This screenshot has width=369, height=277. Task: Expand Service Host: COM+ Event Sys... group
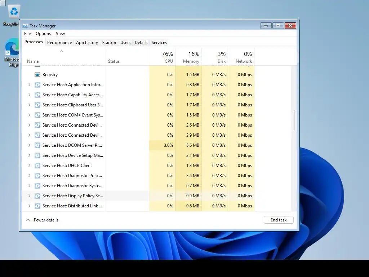tap(30, 115)
